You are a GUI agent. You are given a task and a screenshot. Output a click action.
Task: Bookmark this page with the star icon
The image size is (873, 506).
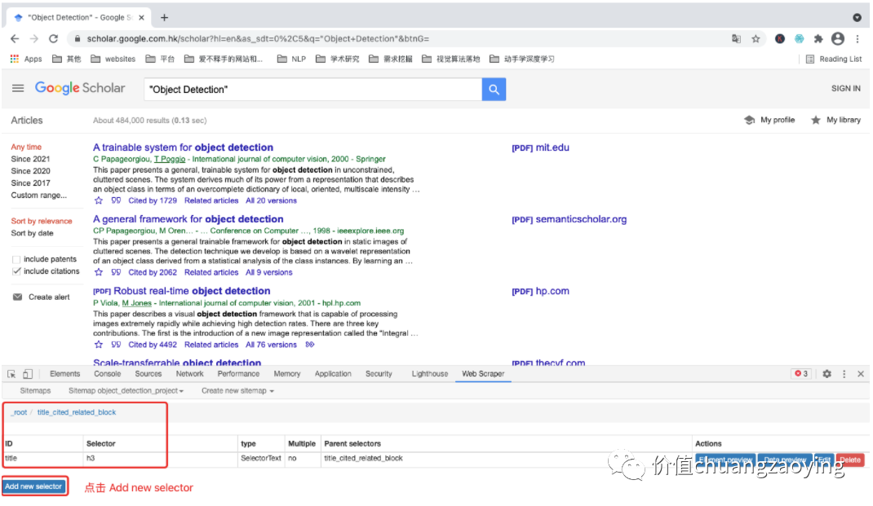(x=756, y=38)
